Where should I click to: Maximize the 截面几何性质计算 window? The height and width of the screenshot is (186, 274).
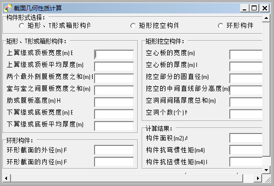[254, 8]
